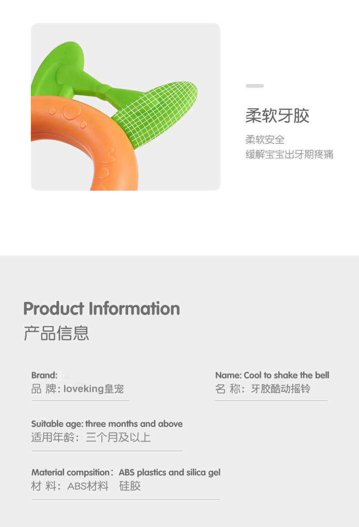Click the Brand: label
Image resolution: width=359 pixels, height=527 pixels.
45,375
